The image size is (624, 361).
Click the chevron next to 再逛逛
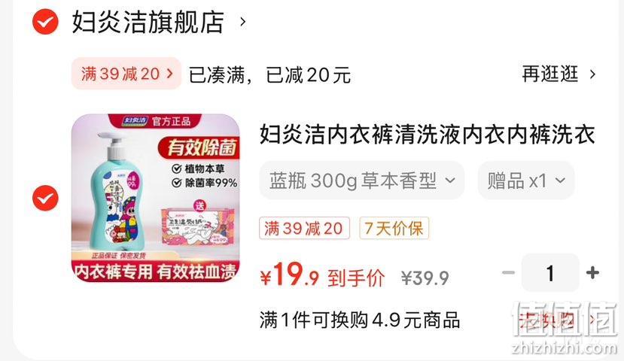coord(592,74)
